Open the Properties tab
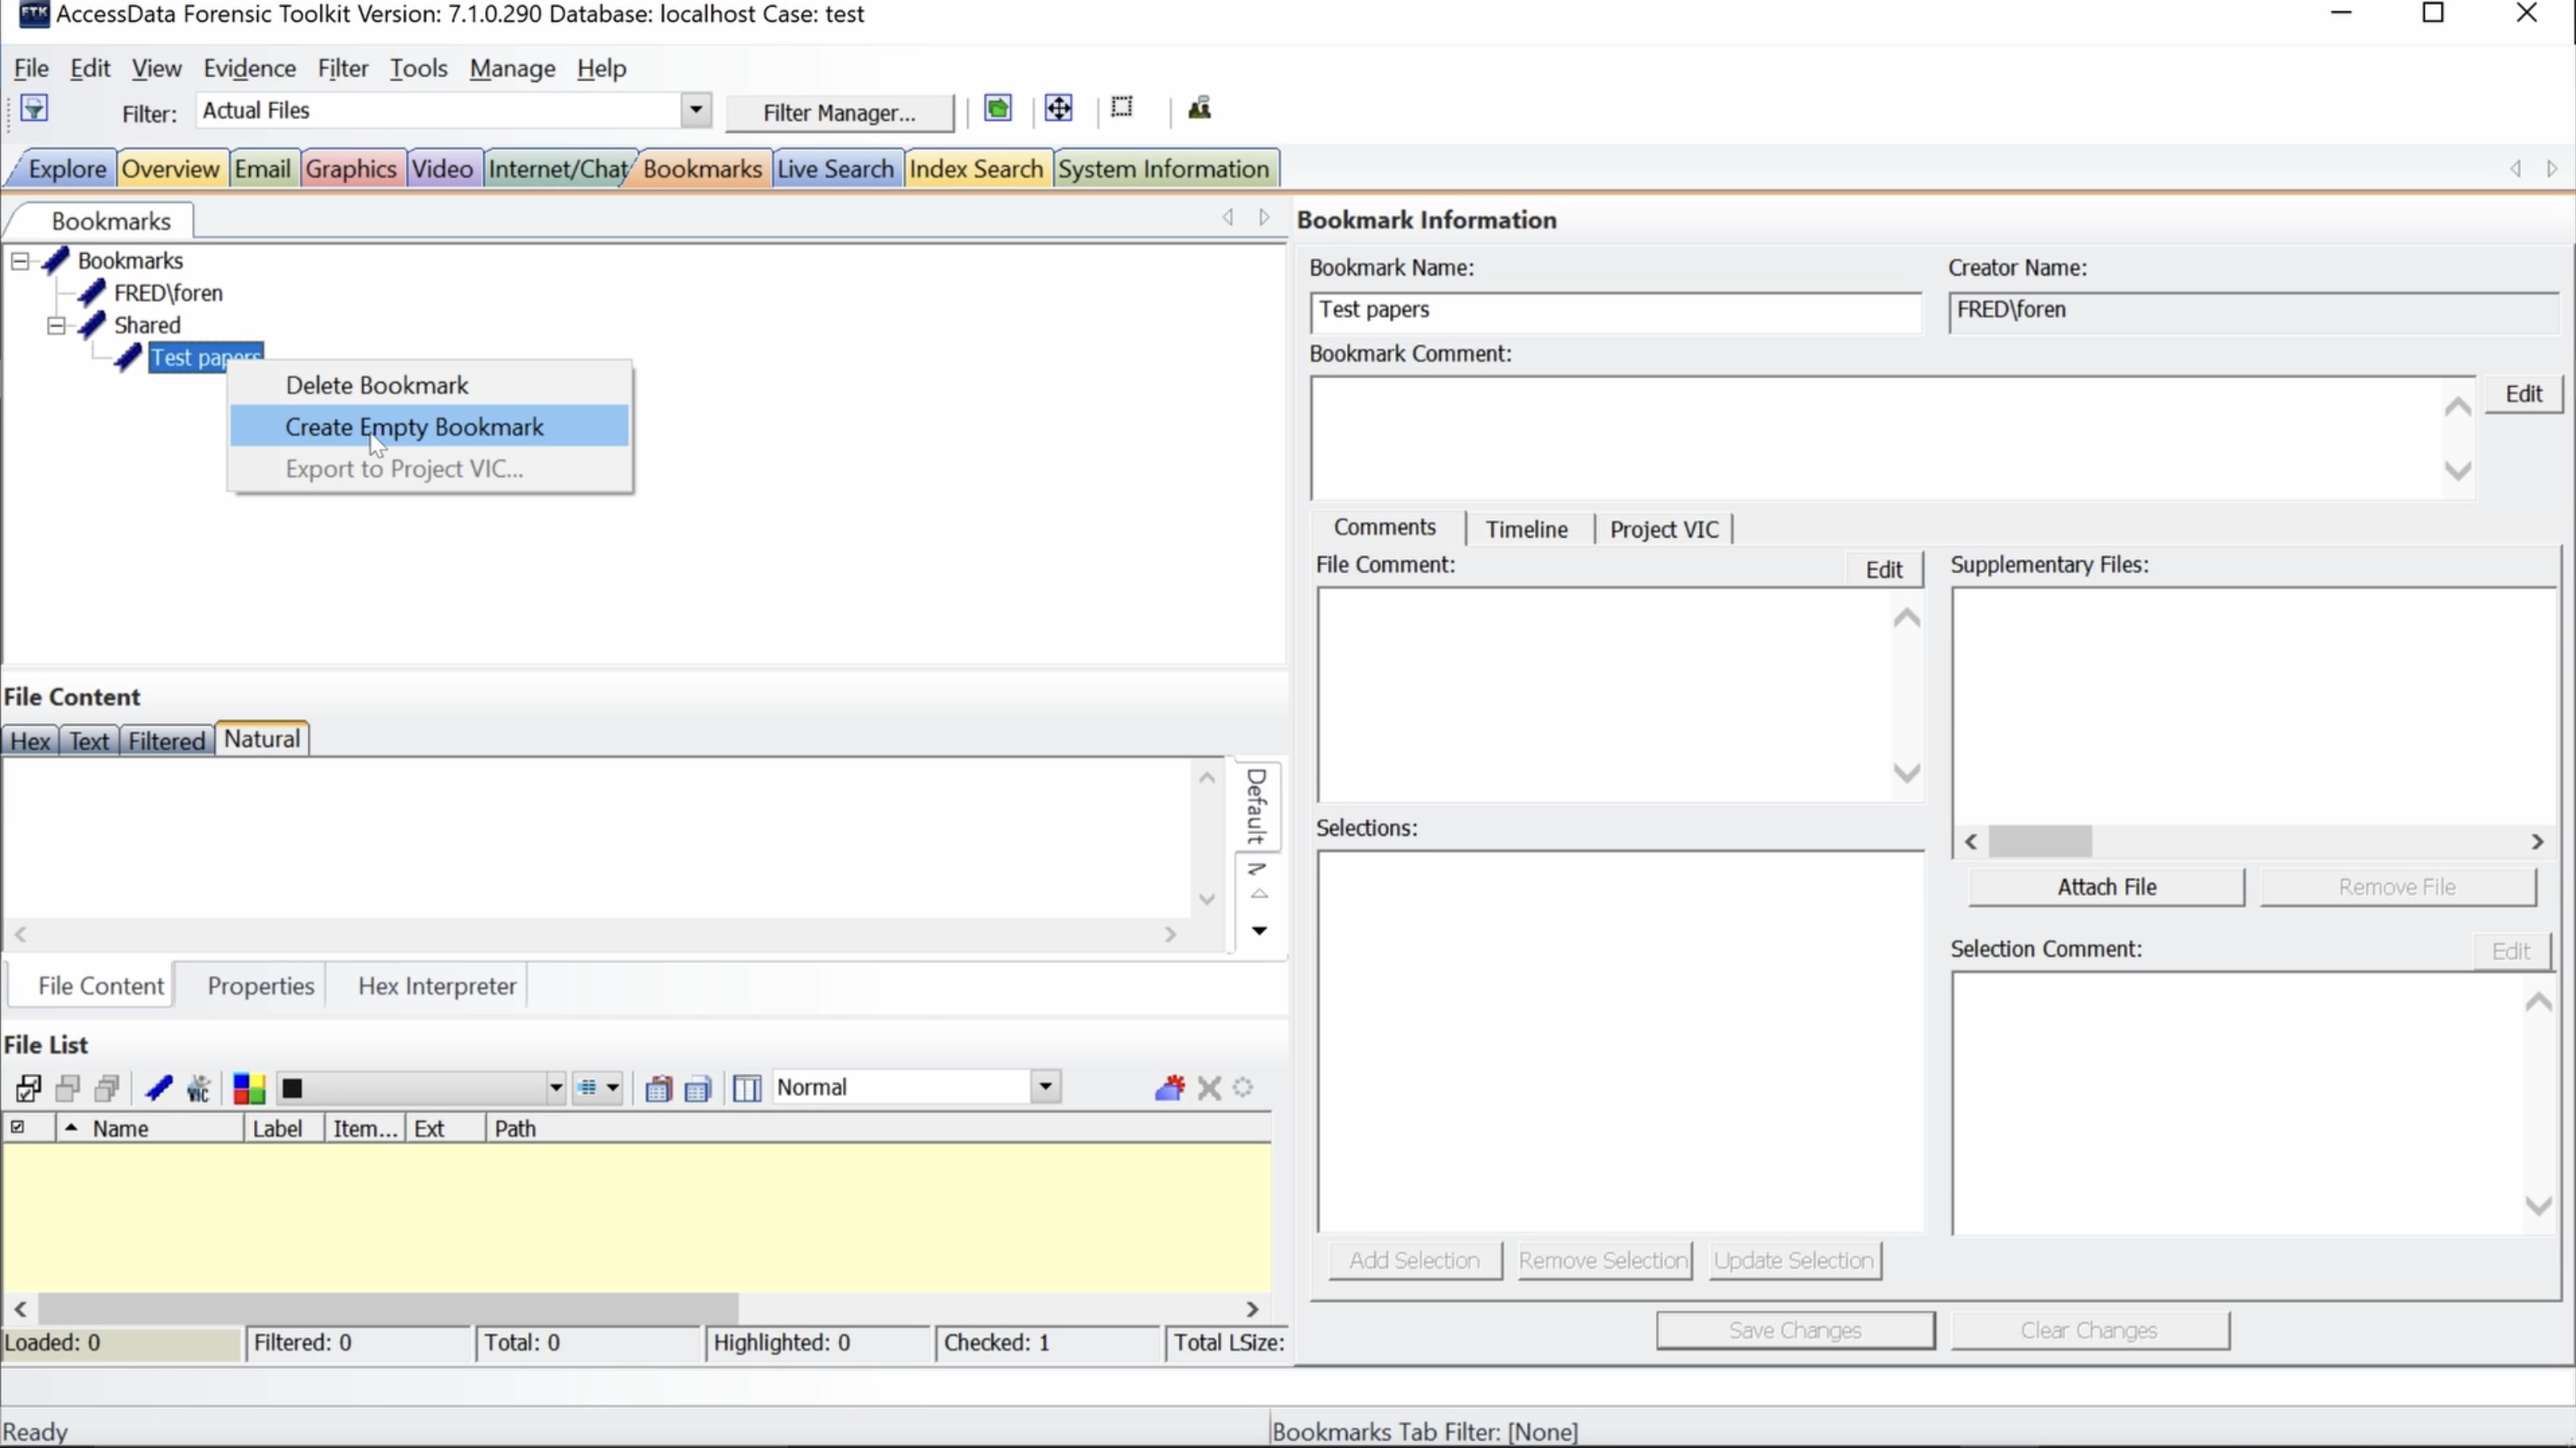The image size is (2576, 1448). point(260,986)
